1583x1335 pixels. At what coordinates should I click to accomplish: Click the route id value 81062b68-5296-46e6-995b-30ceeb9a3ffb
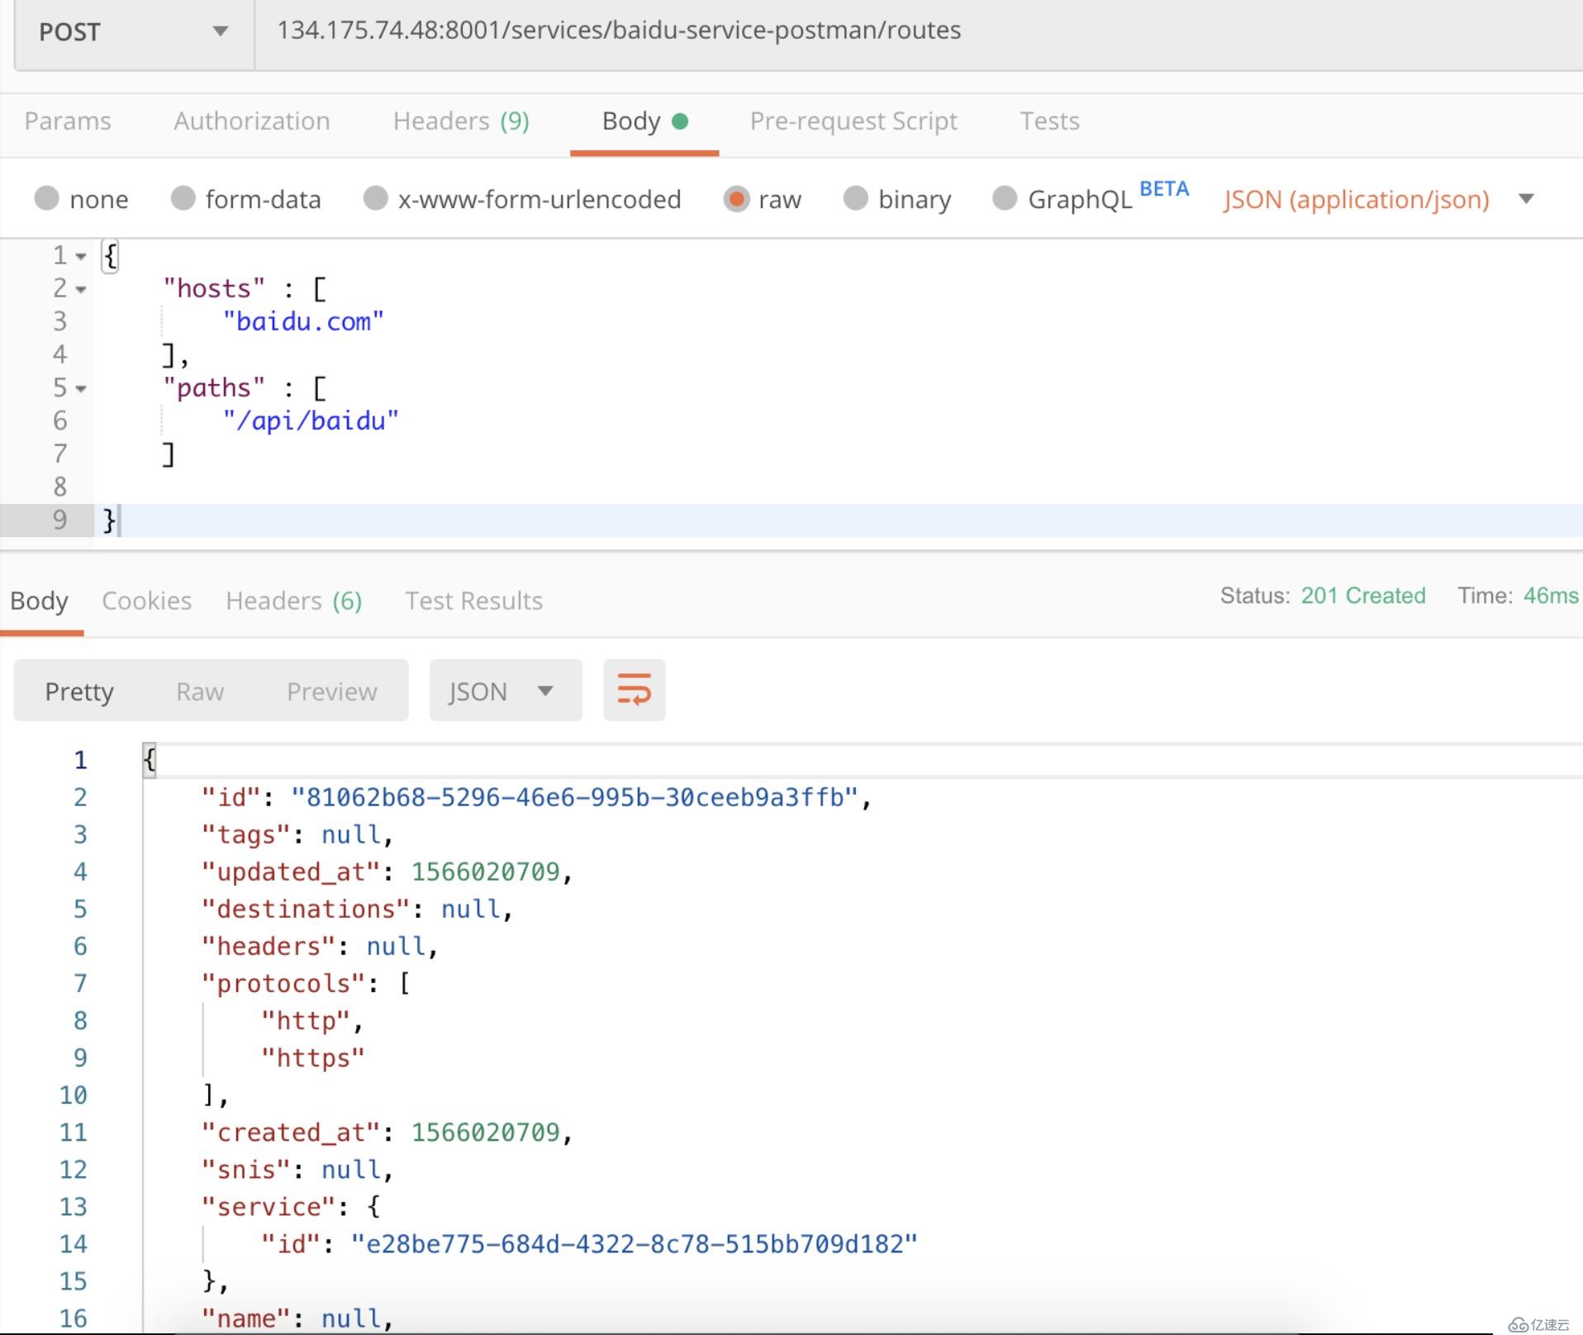pyautogui.click(x=575, y=797)
